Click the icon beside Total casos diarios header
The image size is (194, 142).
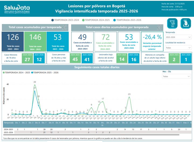tap(159, 27)
